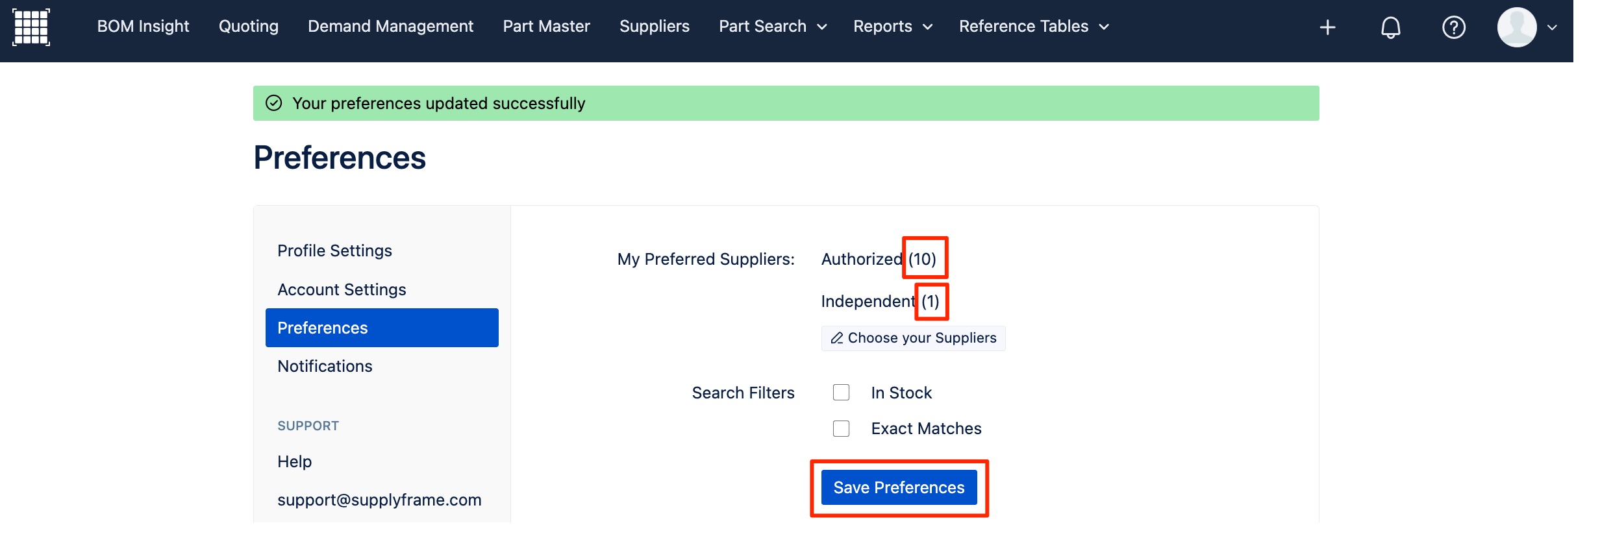Image resolution: width=1600 pixels, height=549 pixels.
Task: Open Account Settings in the sidebar
Action: coord(342,289)
